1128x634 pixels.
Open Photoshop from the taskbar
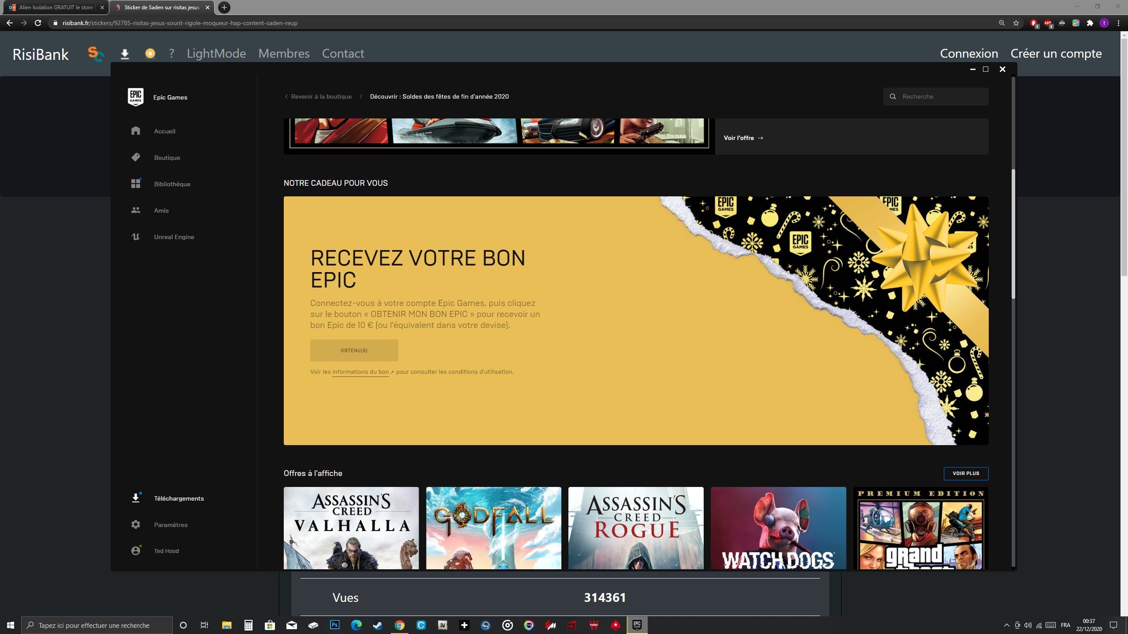pyautogui.click(x=334, y=625)
